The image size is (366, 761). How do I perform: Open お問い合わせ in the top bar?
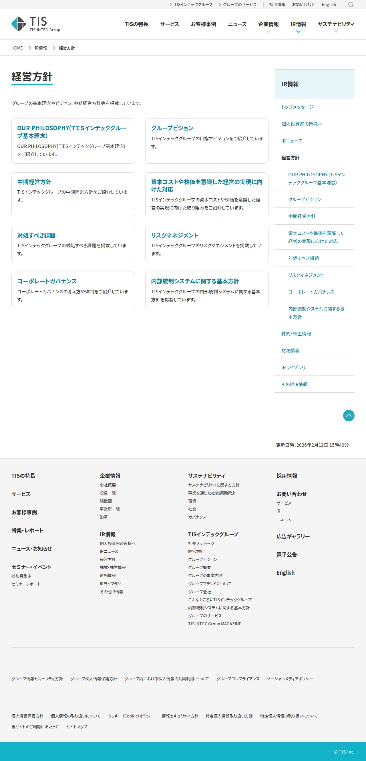click(x=303, y=4)
